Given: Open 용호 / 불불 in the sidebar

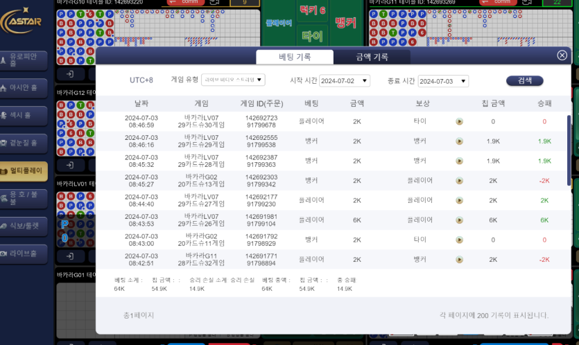Looking at the screenshot, I should [24, 199].
